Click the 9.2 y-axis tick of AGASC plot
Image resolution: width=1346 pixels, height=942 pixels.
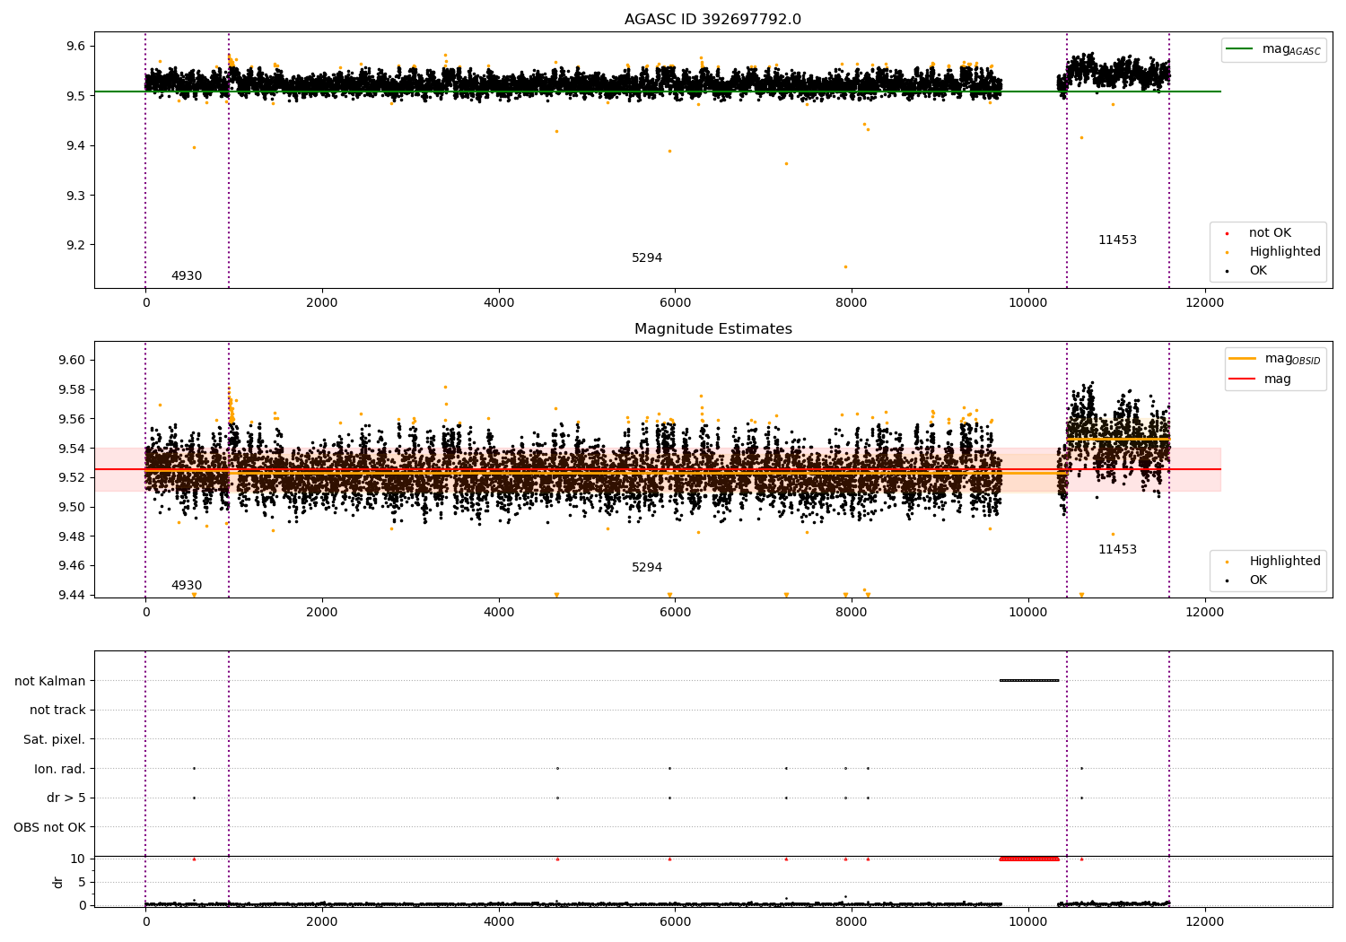[76, 245]
